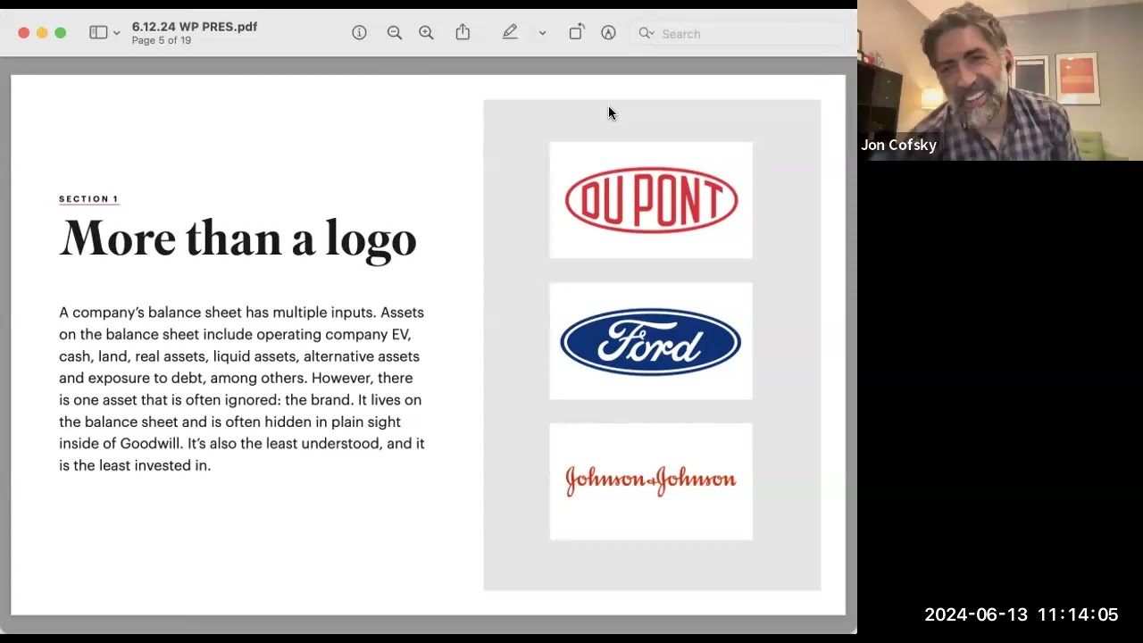
Task: Rotate the page with the rotate icon
Action: pyautogui.click(x=576, y=32)
